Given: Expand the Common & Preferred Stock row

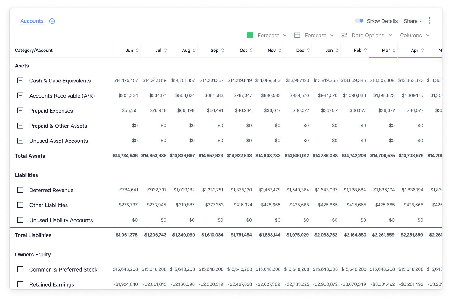Looking at the screenshot, I should [x=20, y=269].
